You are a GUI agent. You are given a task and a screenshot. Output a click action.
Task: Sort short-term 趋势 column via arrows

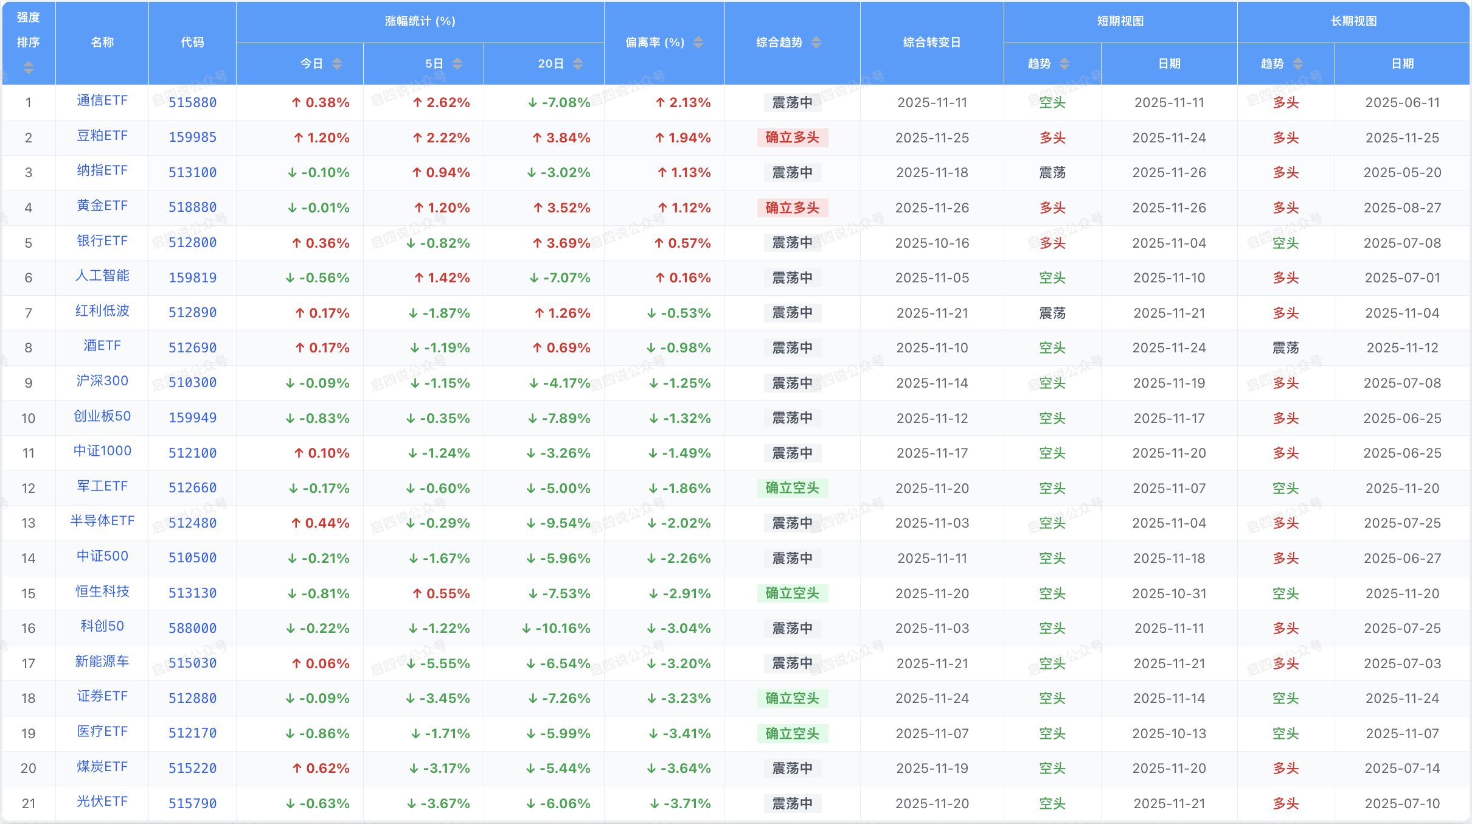click(1064, 63)
